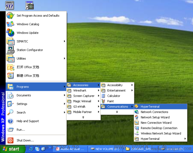Image resolution: width=193 pixels, height=153 pixels.
Task: Click the Run... icon
Action: point(10,130)
